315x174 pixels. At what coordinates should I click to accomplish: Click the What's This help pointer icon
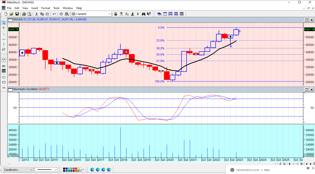(x=149, y=14)
